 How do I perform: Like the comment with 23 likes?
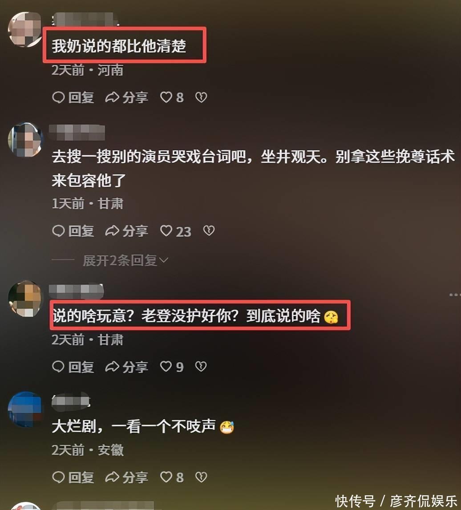coord(175,231)
